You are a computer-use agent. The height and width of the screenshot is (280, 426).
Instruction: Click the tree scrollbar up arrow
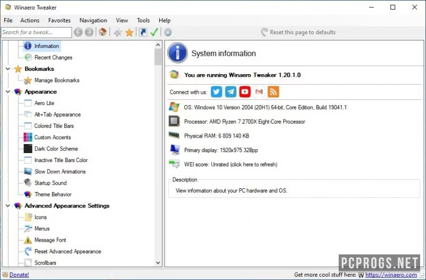pos(158,45)
